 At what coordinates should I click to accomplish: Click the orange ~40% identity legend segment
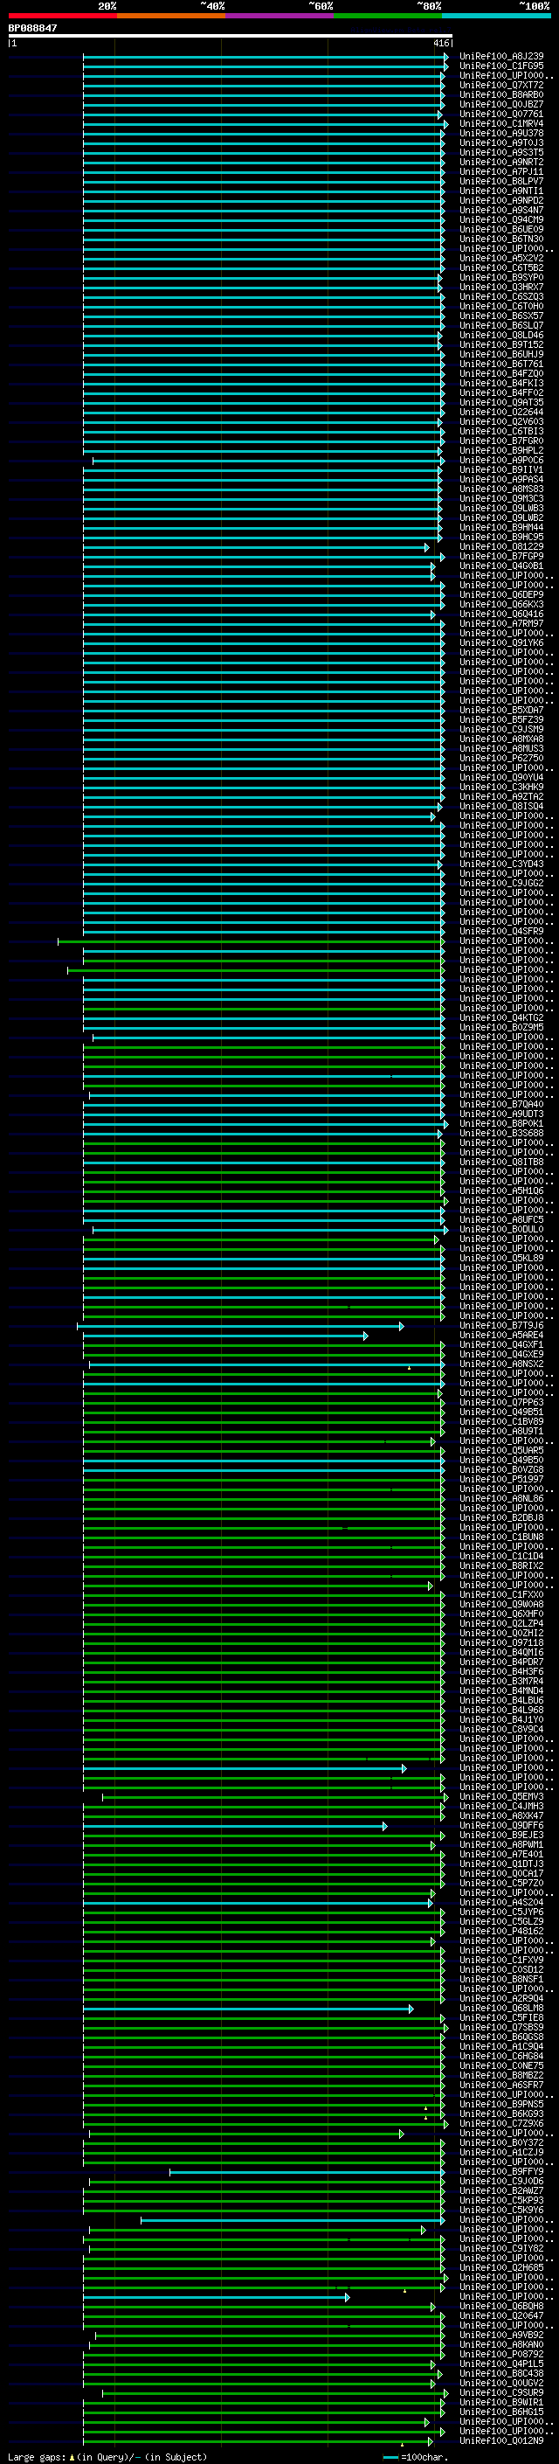pyautogui.click(x=171, y=16)
